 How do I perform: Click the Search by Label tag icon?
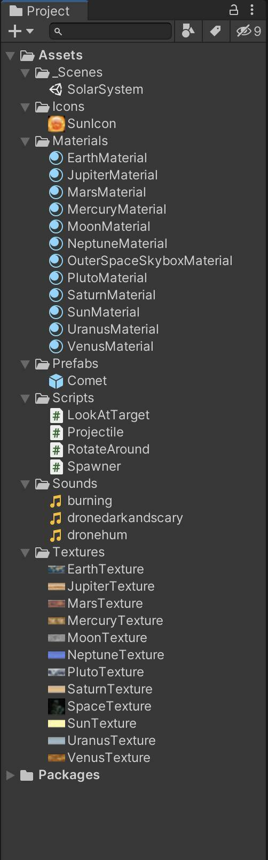216,31
